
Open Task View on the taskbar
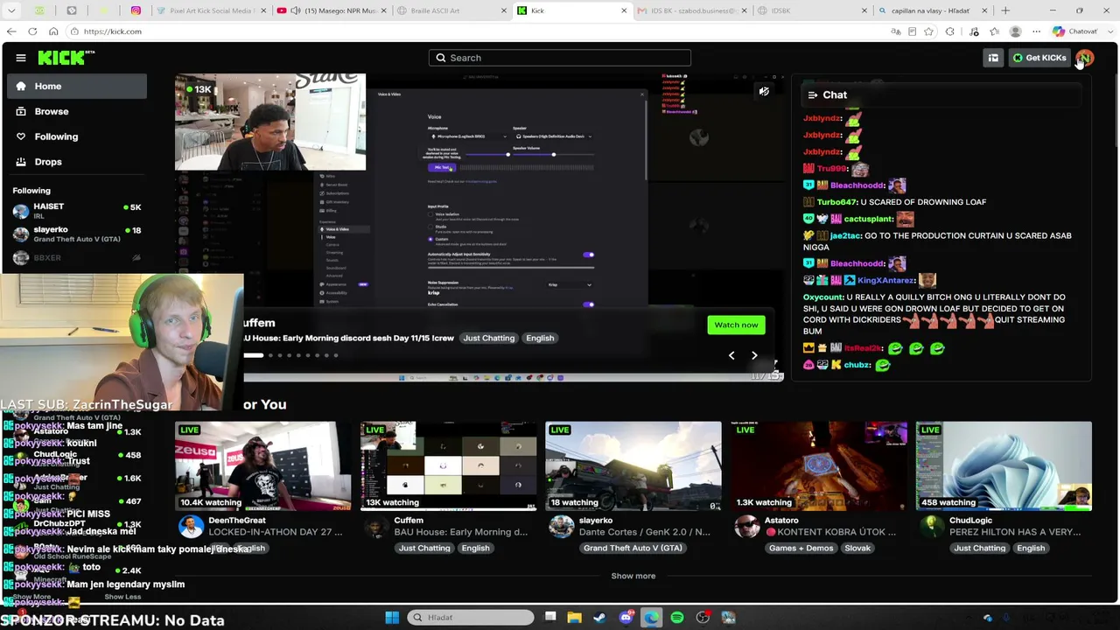[549, 617]
